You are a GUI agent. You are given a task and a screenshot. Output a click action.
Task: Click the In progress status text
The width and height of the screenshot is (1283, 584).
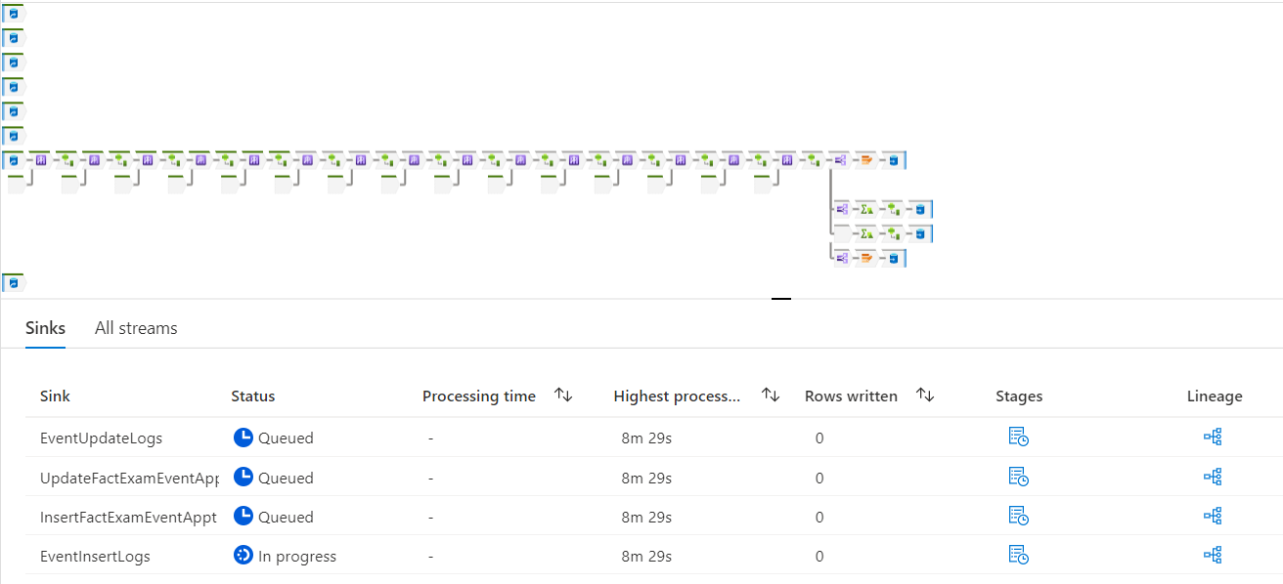pos(297,556)
